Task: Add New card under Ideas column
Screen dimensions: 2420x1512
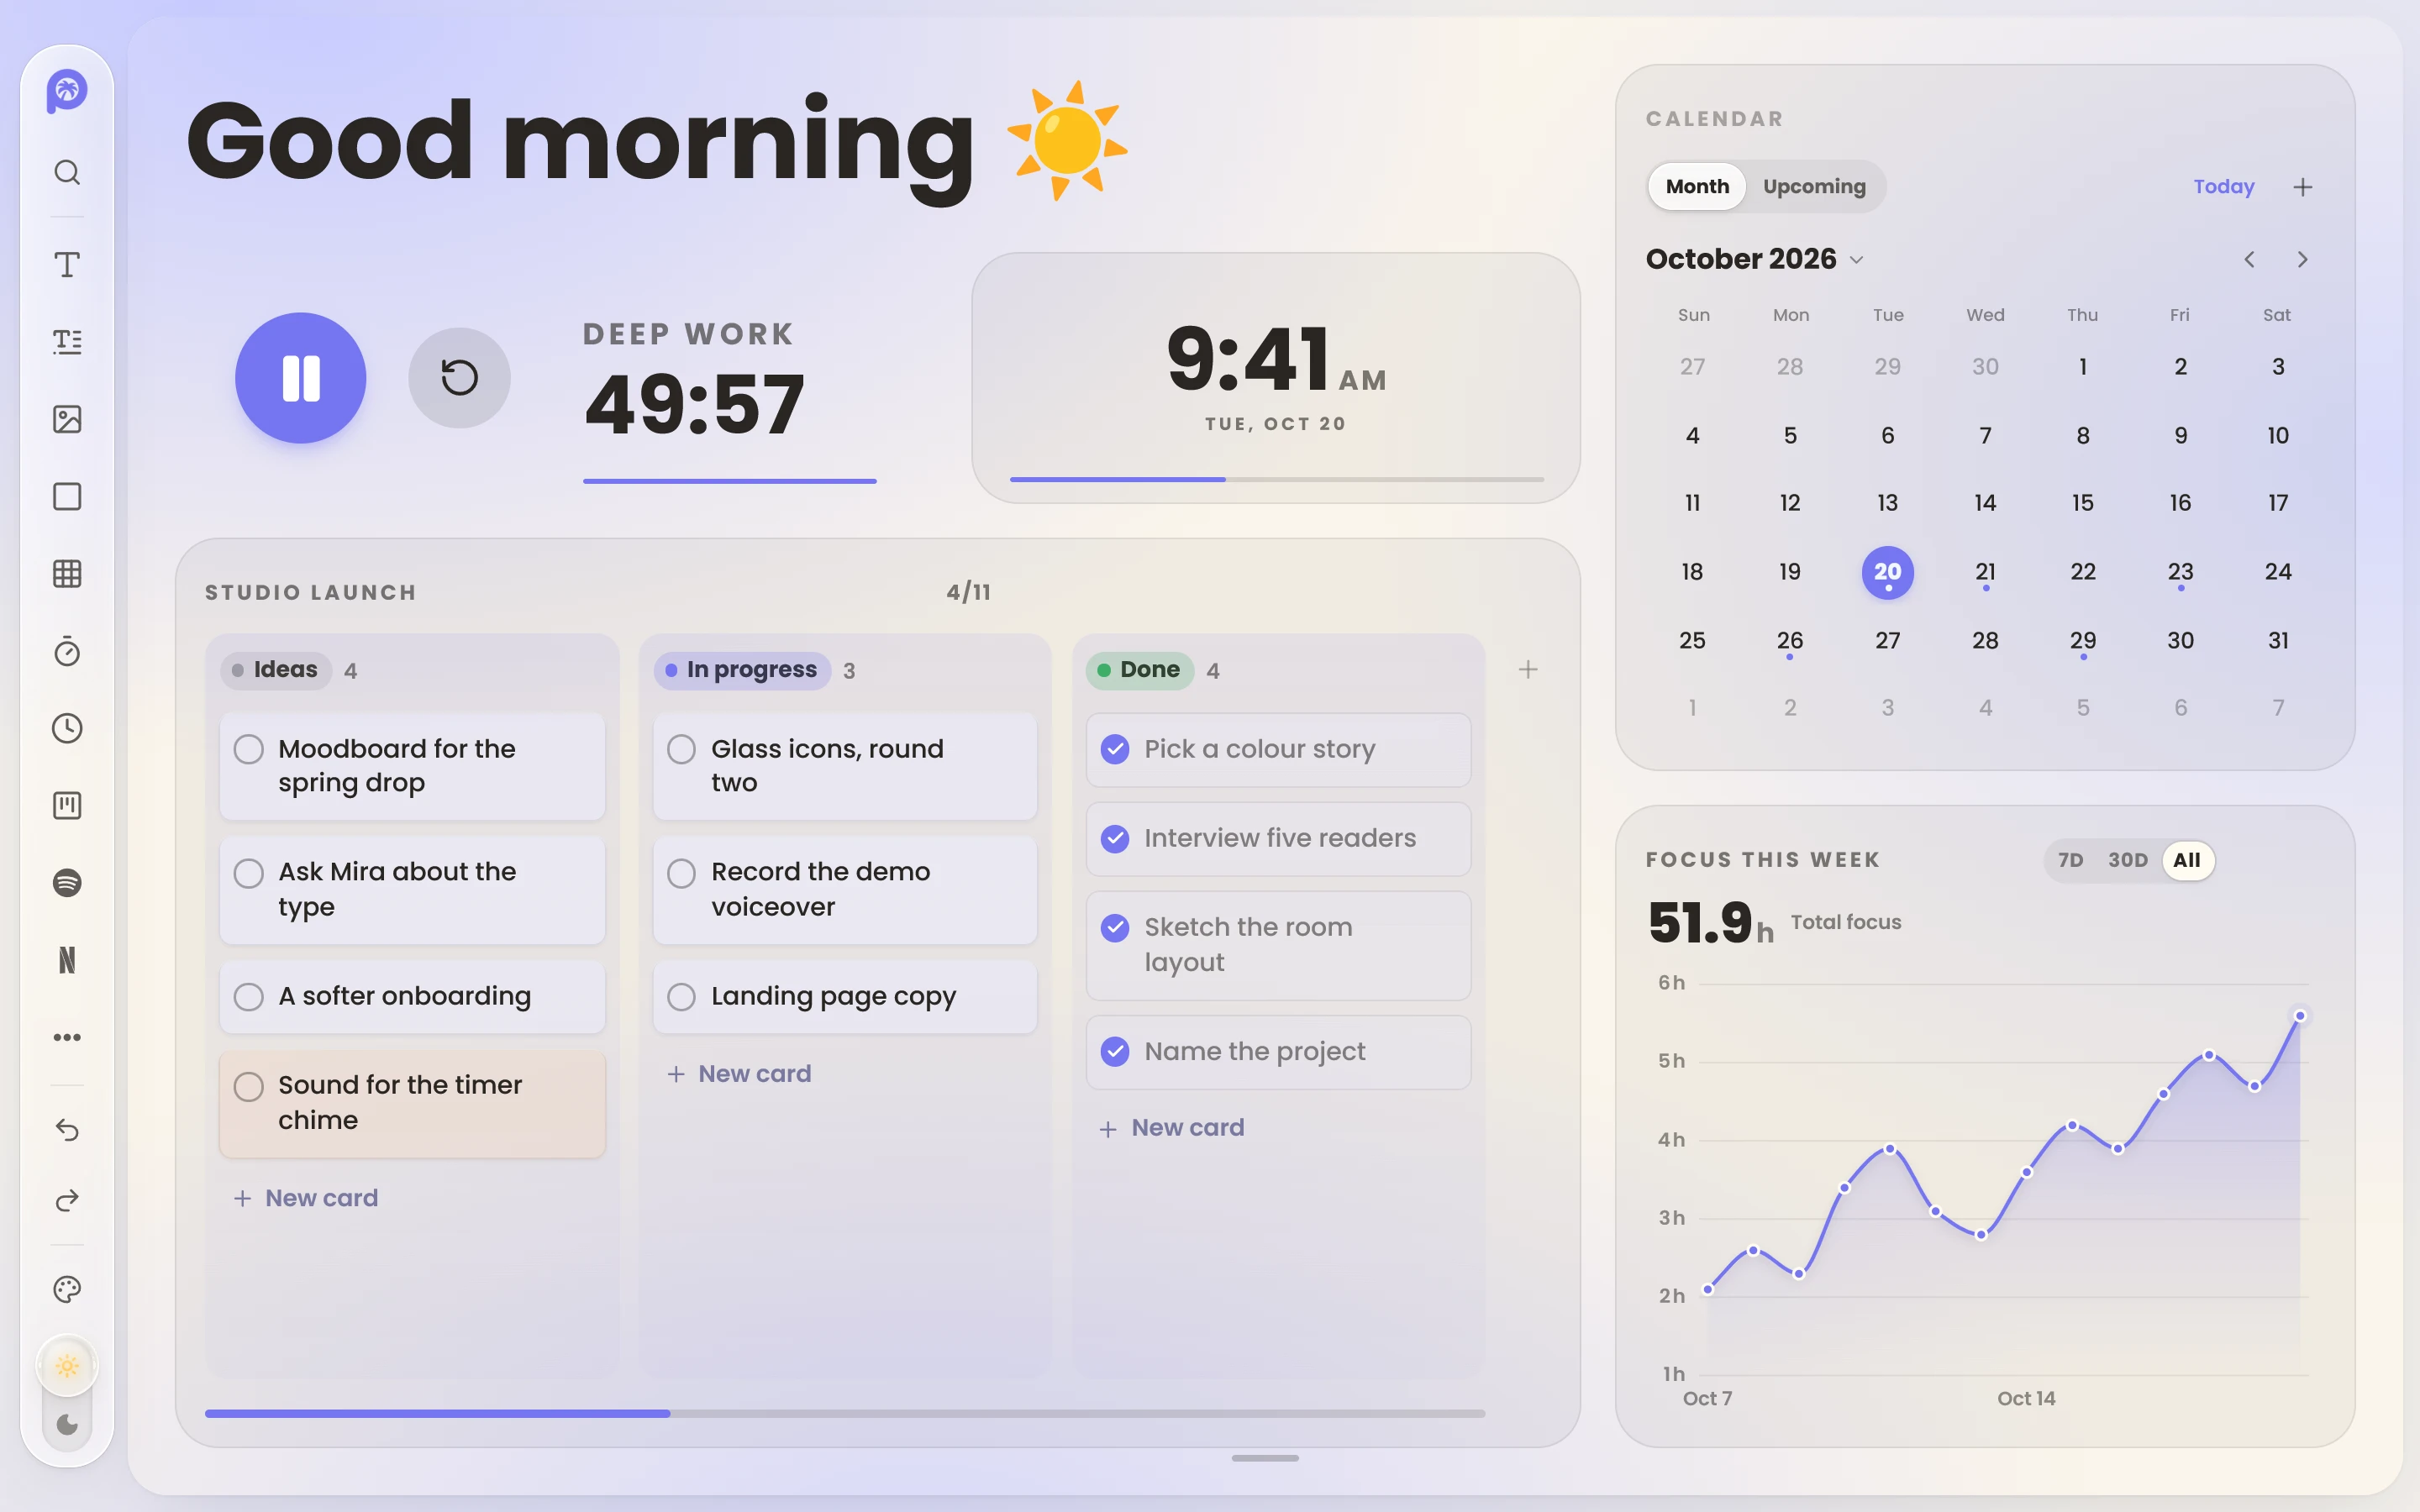Action: 306,1198
